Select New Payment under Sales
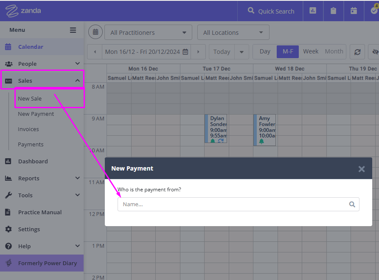 point(36,114)
